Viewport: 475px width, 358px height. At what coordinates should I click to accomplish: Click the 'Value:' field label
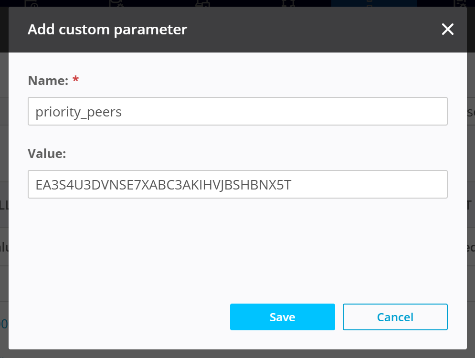pos(47,153)
